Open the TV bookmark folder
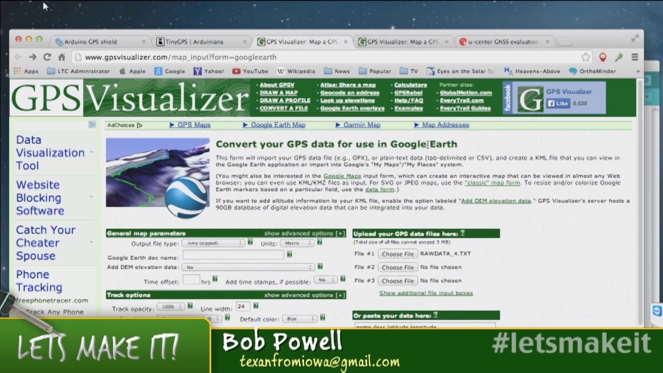Screen dimensions: 663x373 click(x=409, y=71)
